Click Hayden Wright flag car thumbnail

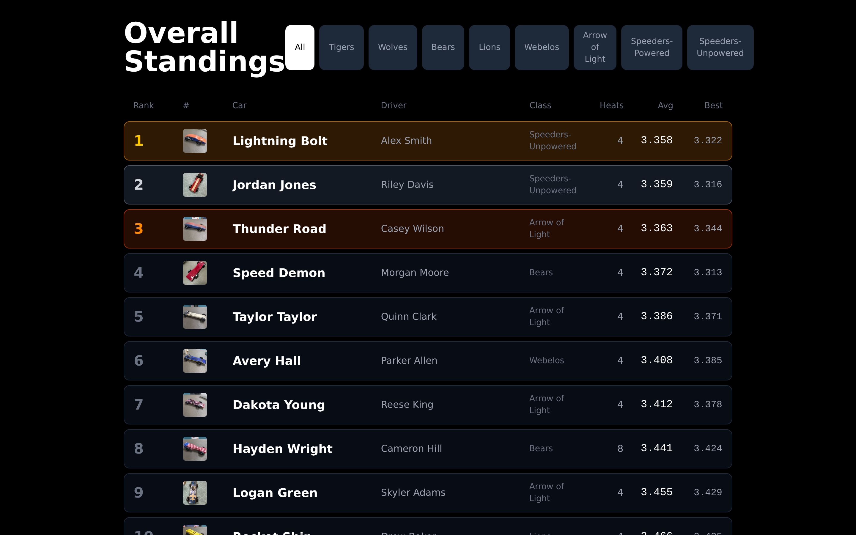click(195, 449)
